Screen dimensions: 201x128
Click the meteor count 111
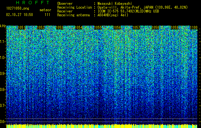coord(47,15)
